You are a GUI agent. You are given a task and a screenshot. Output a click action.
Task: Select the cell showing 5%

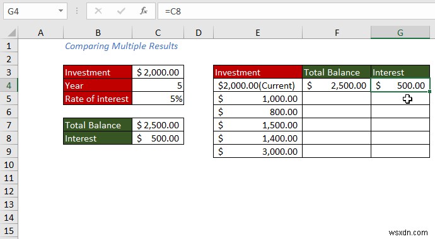coord(158,99)
